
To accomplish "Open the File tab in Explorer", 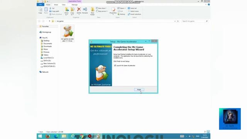I will click(41, 5).
